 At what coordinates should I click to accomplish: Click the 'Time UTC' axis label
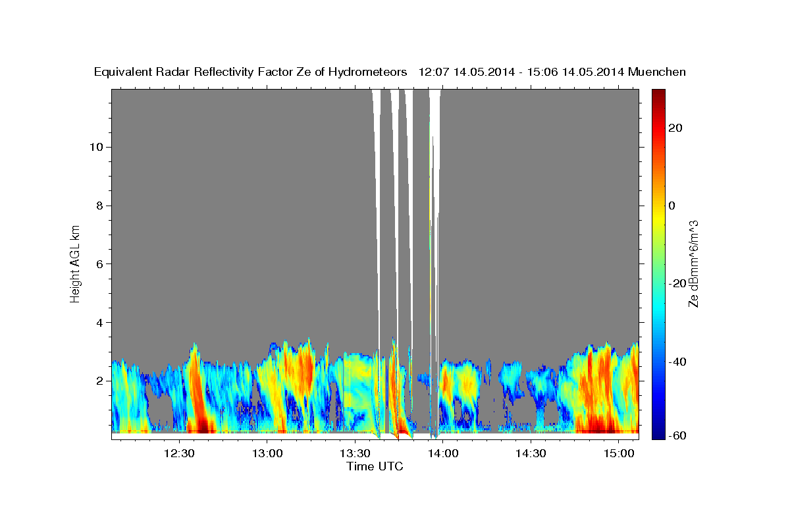click(375, 466)
